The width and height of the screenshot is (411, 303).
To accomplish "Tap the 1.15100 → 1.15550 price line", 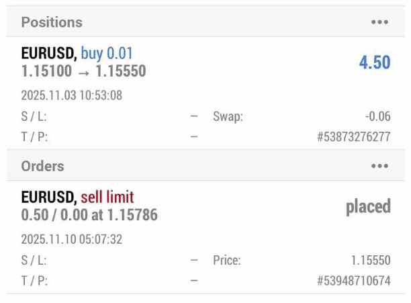I will (x=83, y=71).
